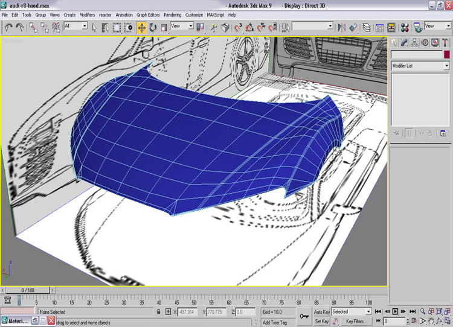
Task: Click the Set Keys key icon
Action: (x=304, y=316)
